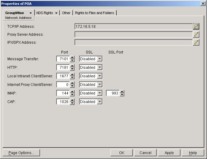Click Internet Proxy port field 0
207x159 pixels.
point(63,84)
